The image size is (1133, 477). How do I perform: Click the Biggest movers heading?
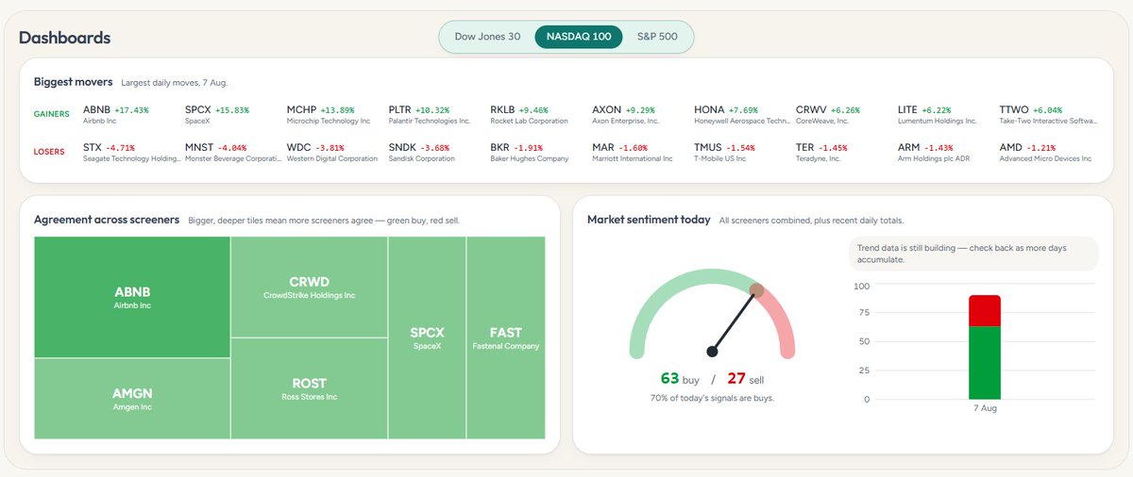pyautogui.click(x=74, y=82)
